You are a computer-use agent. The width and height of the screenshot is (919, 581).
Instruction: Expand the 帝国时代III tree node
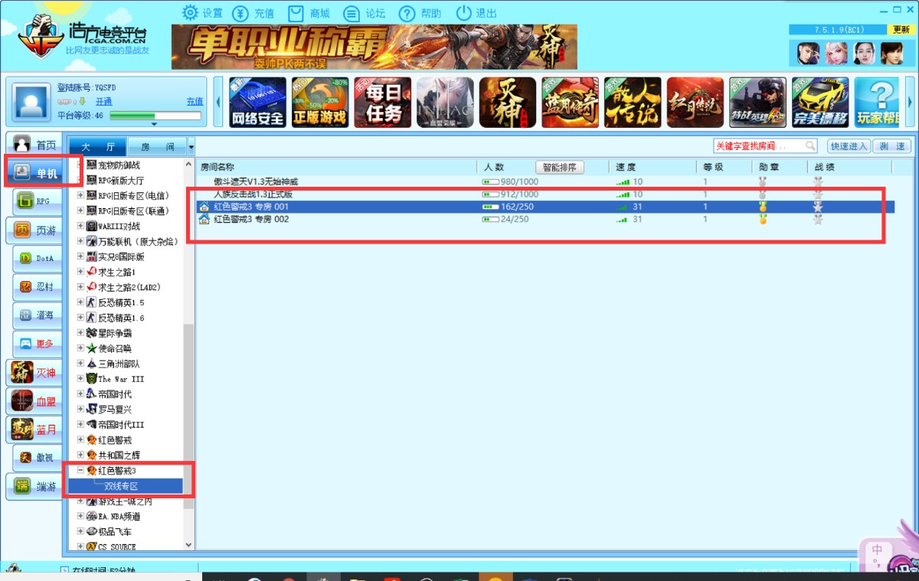81,425
